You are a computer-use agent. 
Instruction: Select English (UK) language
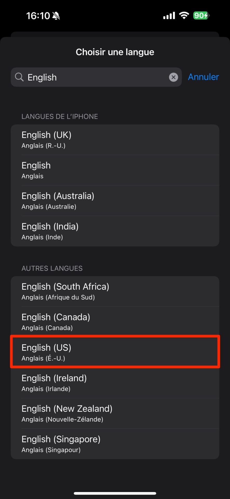[x=115, y=140]
